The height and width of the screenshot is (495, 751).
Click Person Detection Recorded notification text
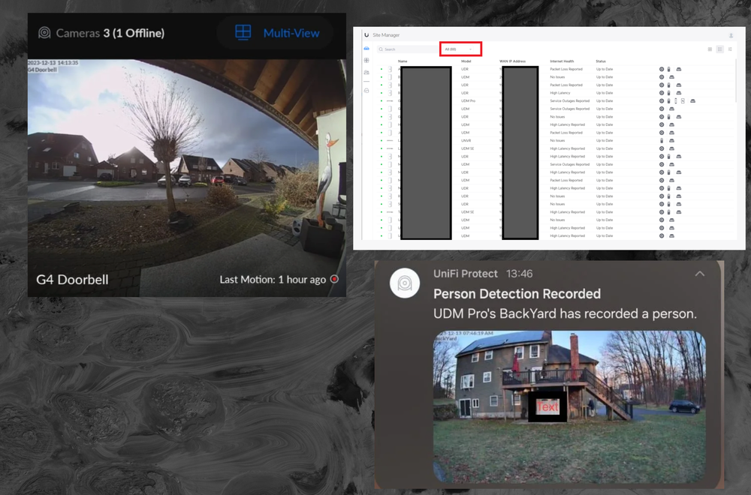click(517, 294)
